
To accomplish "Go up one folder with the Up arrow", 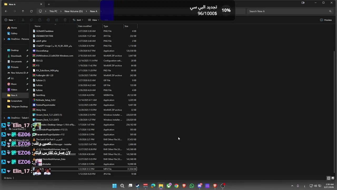I will 23,11.
